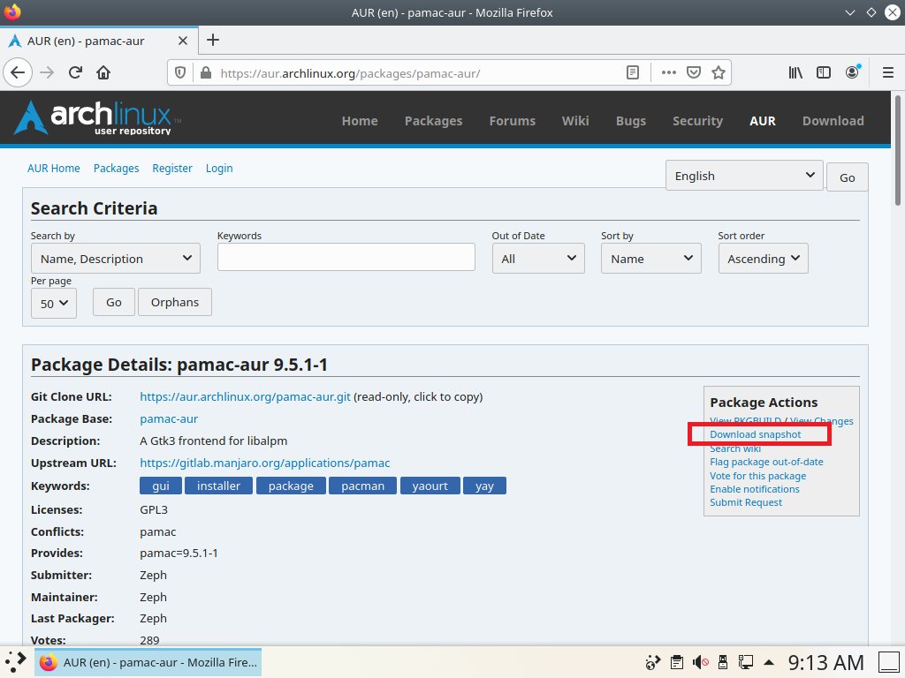
Task: Show the sidebar panel icon
Action: tap(824, 72)
